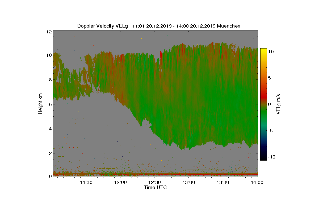Viewport: 319px width, 212px height.
Task: Click the 'Time UTC' axis label
Action: point(156,187)
